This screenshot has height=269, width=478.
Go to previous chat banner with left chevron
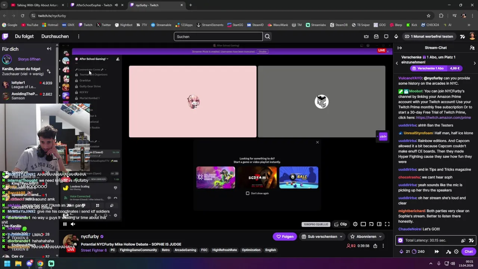point(397,63)
